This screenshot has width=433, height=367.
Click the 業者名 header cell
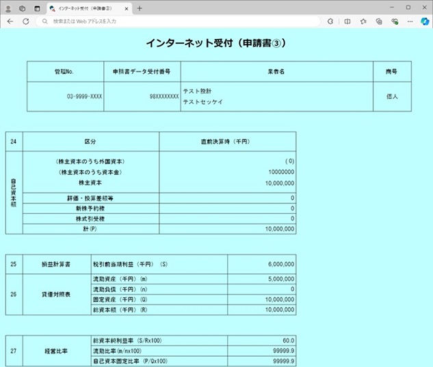click(277, 72)
